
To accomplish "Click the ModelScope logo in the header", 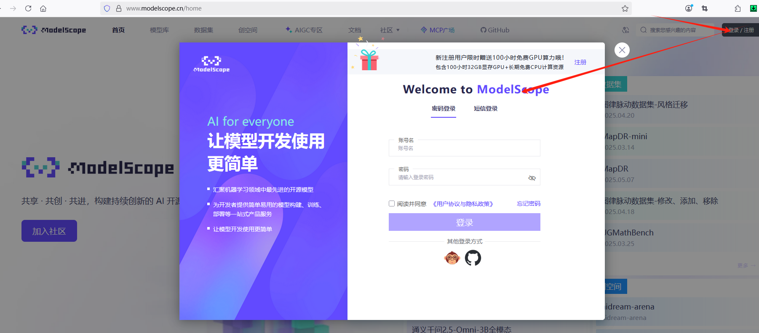I will coord(53,30).
